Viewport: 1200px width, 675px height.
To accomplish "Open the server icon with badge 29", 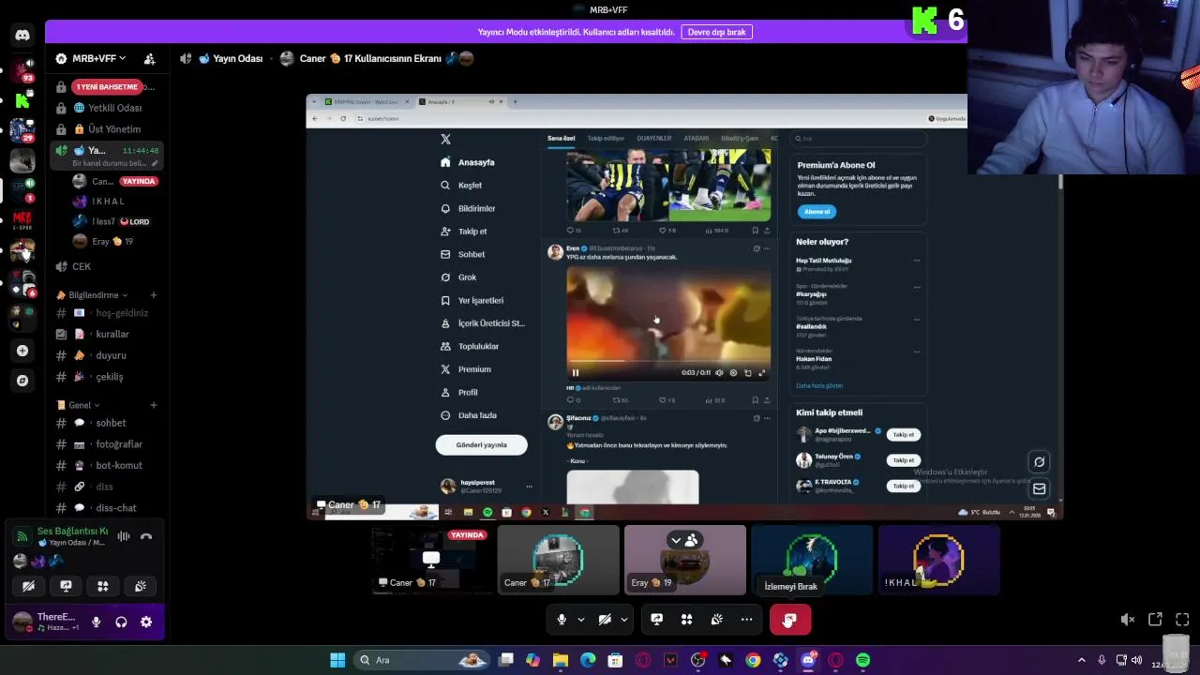I will [22, 129].
